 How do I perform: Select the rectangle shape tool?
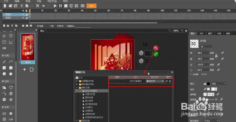click(x=4, y=68)
